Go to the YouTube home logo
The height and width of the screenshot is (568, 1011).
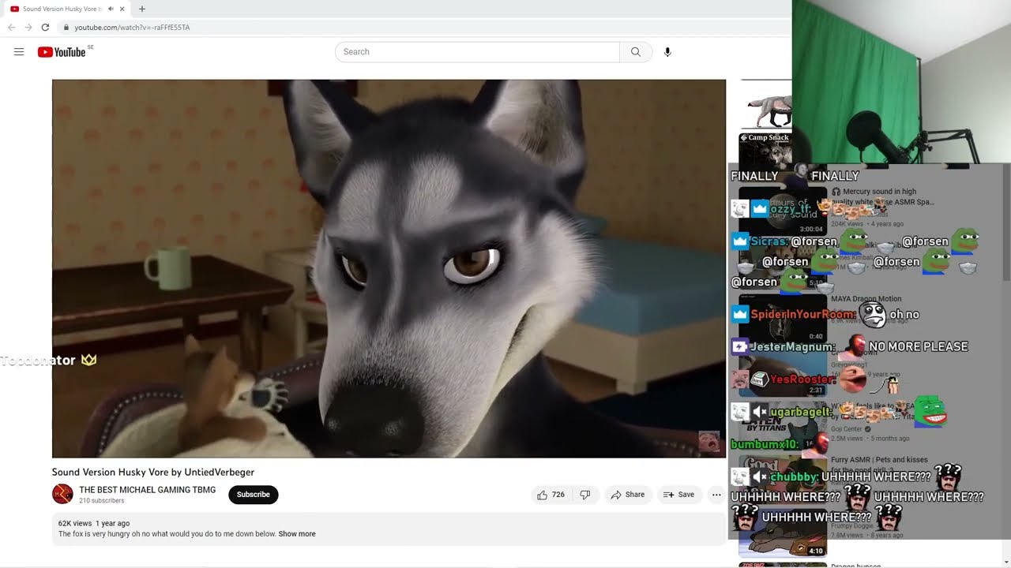coord(62,52)
